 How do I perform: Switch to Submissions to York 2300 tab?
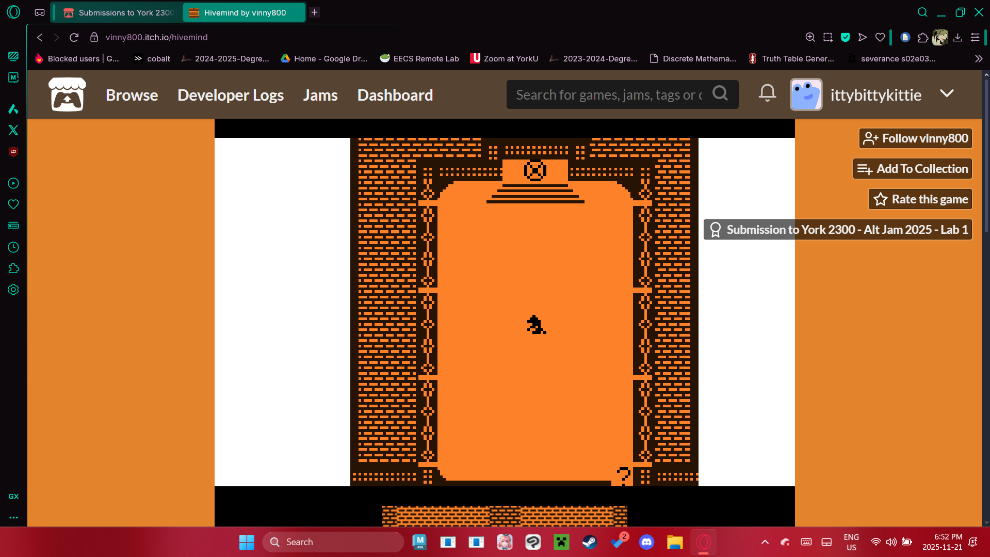click(118, 12)
